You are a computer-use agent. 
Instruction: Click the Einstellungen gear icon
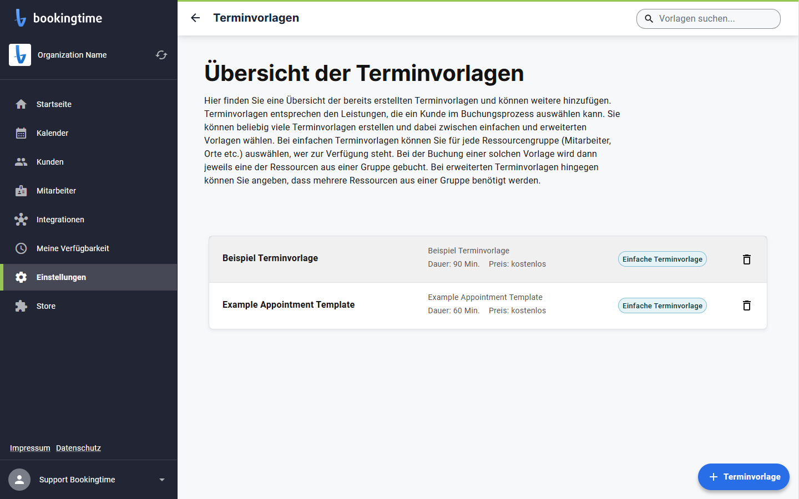click(21, 277)
